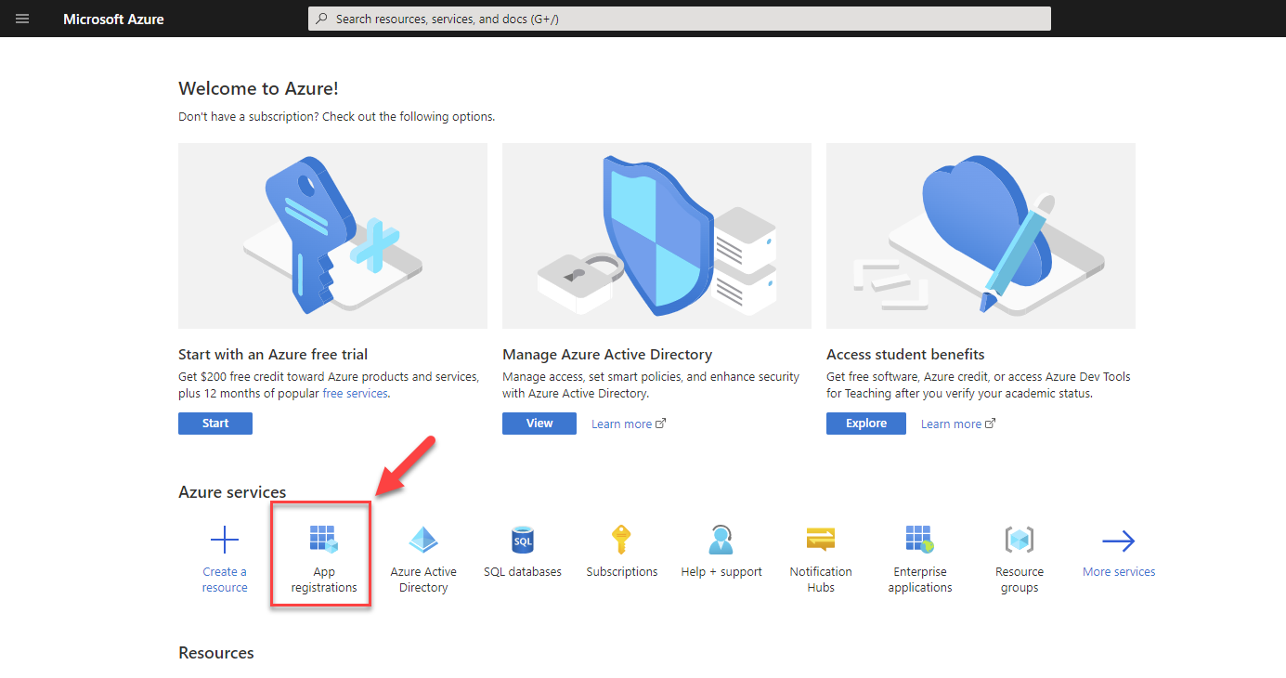Open the Resource groups icon
Screen dimensions: 1286x678
(x=1020, y=540)
